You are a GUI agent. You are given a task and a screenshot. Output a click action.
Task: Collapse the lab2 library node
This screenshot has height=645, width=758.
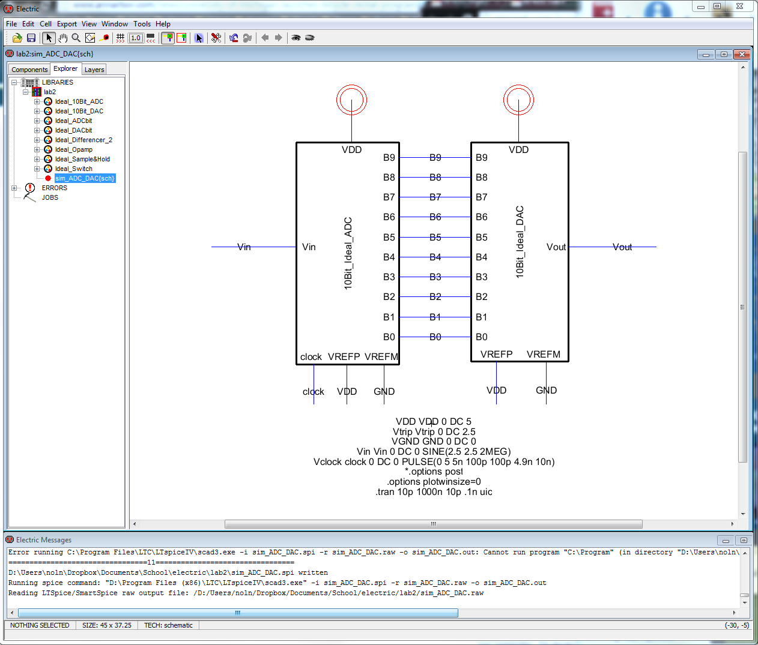tap(26, 92)
